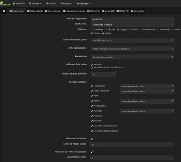Disable the Indicateur de vent fort checkbox

(x=92, y=139)
